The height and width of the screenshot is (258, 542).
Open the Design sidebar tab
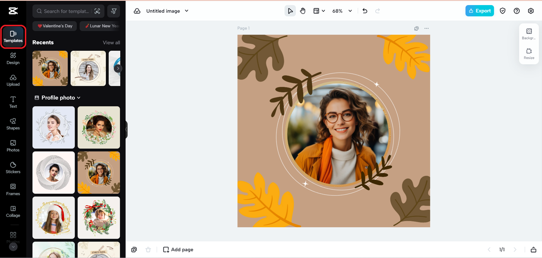click(x=13, y=58)
